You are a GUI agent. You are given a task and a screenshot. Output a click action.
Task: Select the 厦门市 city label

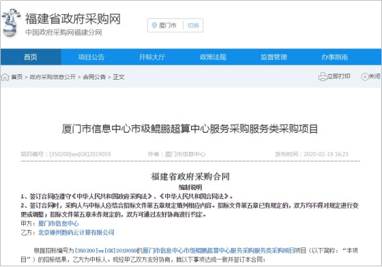168,25
